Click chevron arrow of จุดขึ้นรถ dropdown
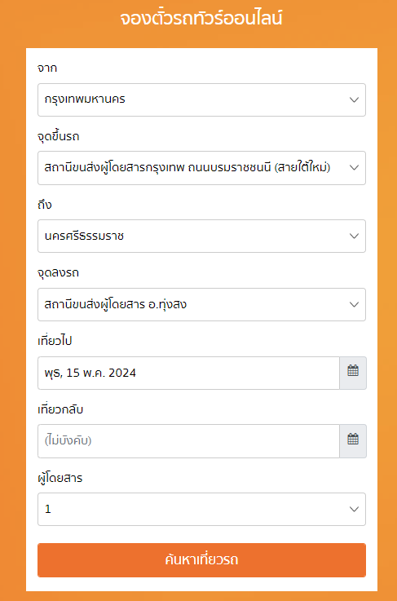This screenshot has height=601, width=397. tap(354, 167)
